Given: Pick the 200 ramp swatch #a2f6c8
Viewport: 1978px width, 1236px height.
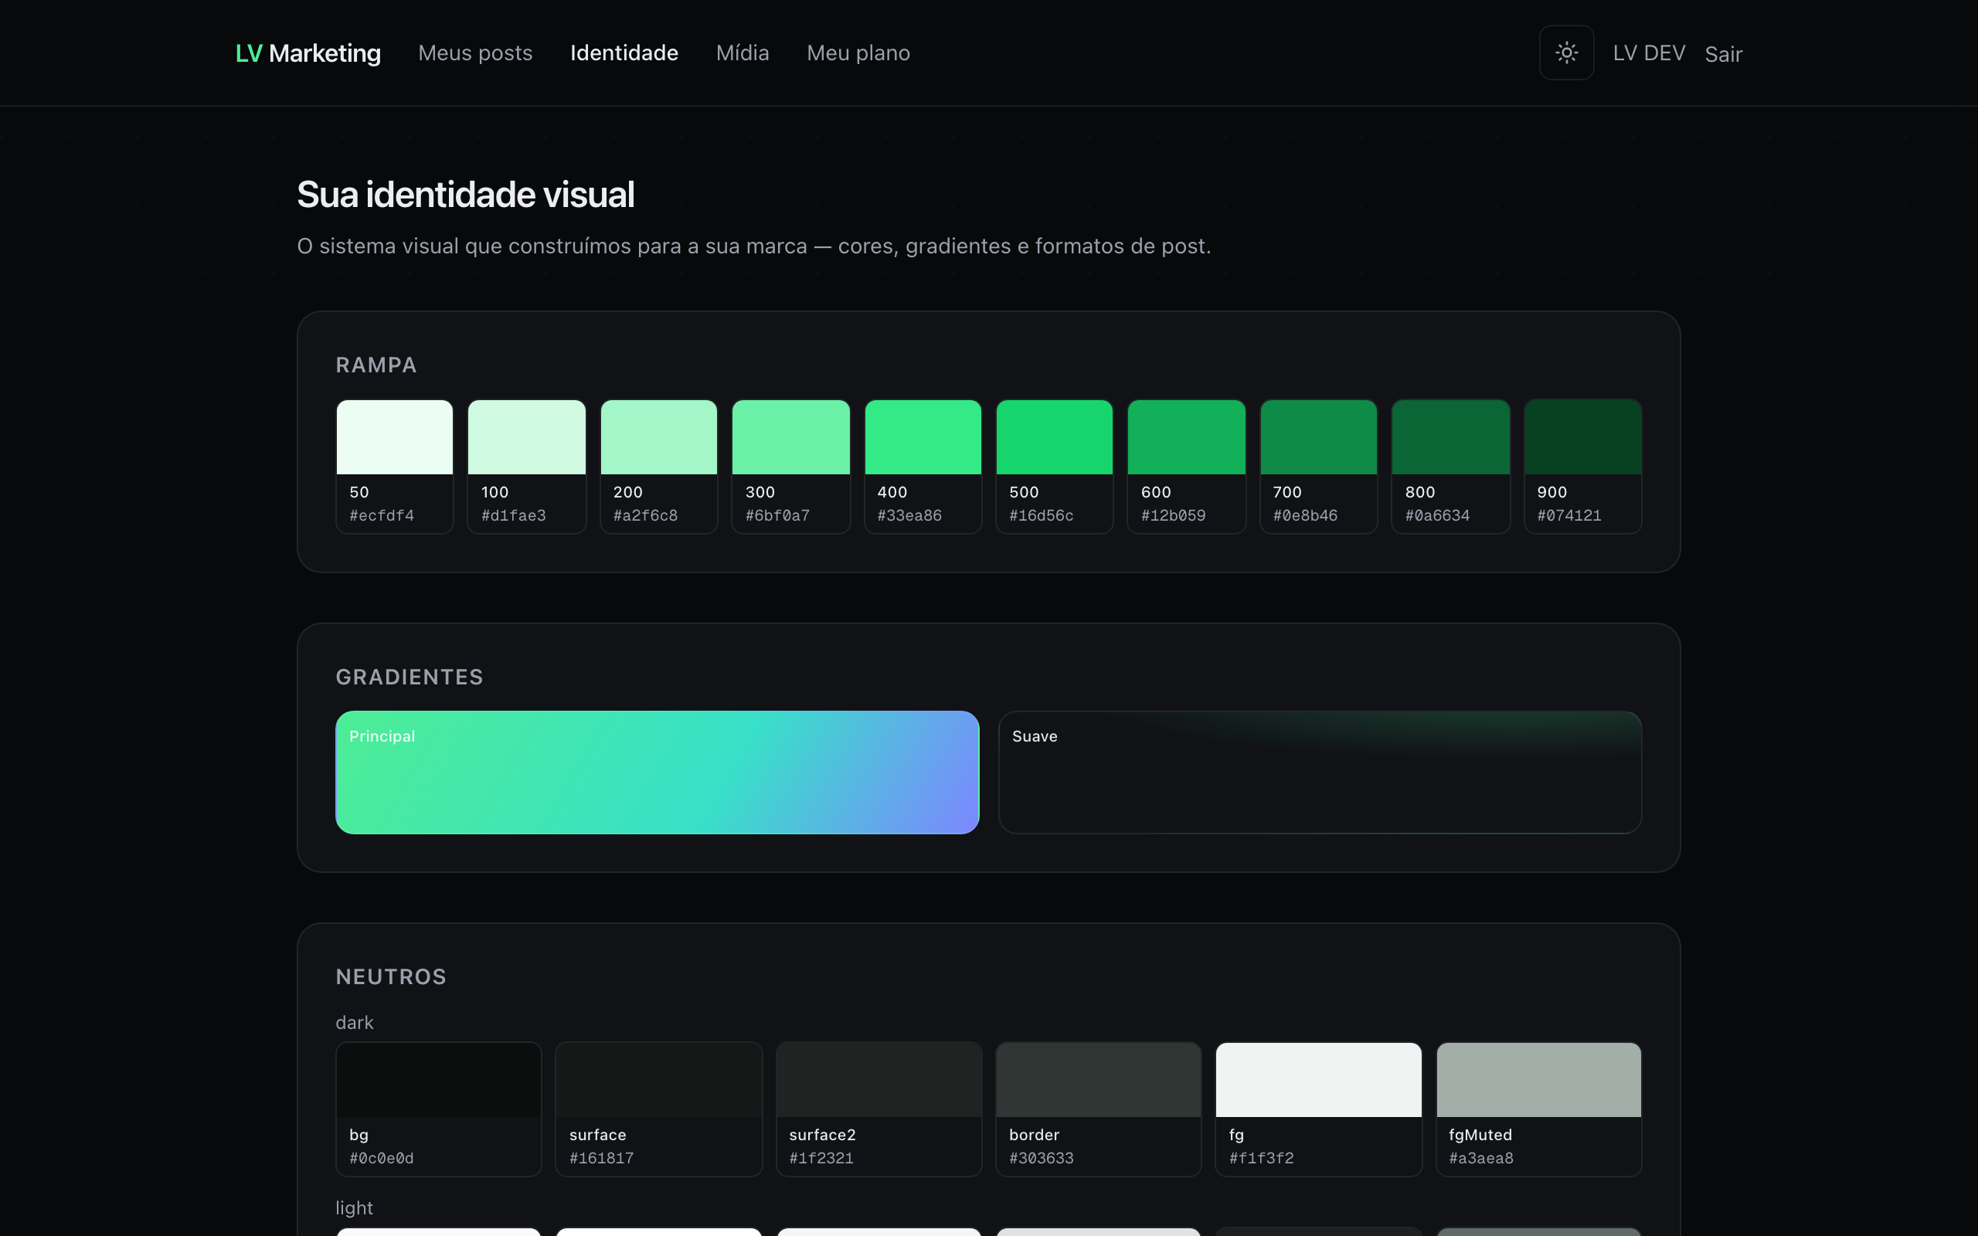Looking at the screenshot, I should coord(659,467).
